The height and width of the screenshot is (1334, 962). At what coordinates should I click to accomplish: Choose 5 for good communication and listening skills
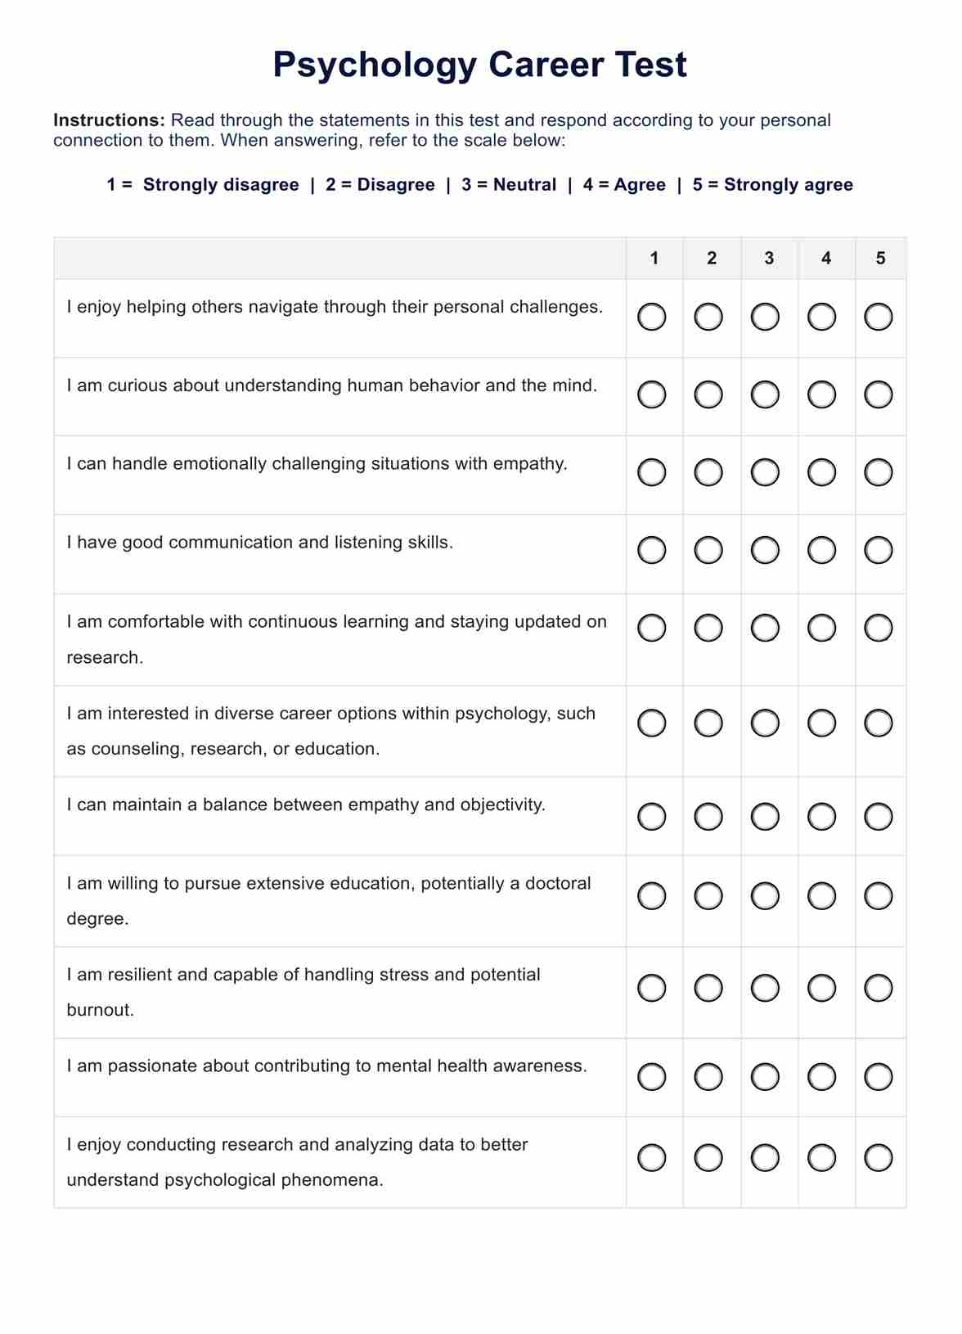point(878,550)
